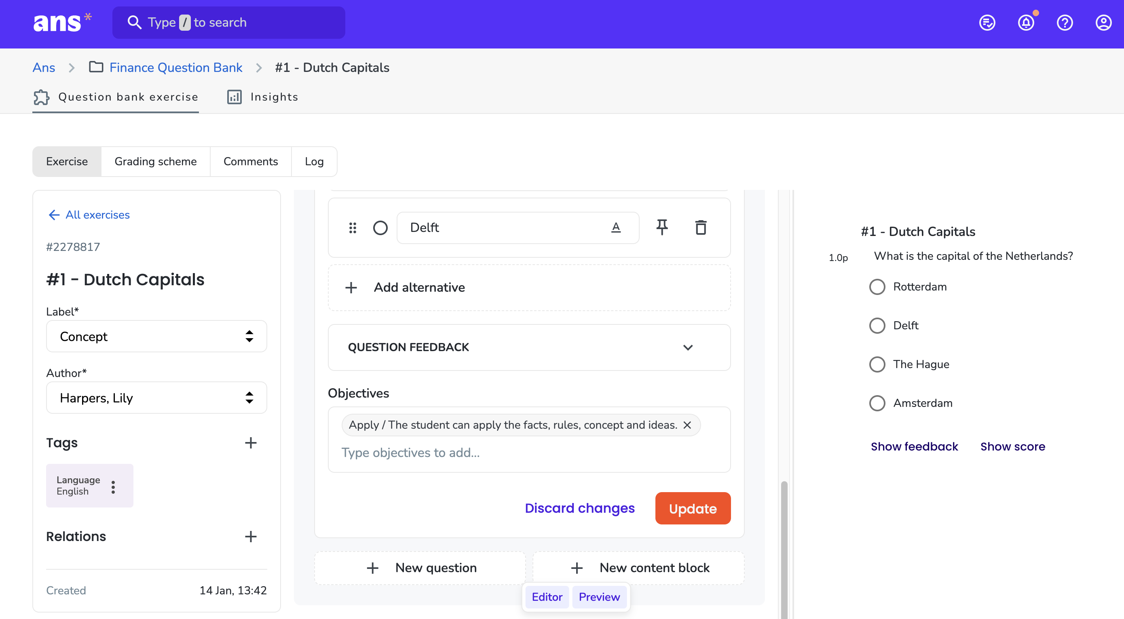The image size is (1124, 619).
Task: Click the ans logo in the header
Action: 62,23
